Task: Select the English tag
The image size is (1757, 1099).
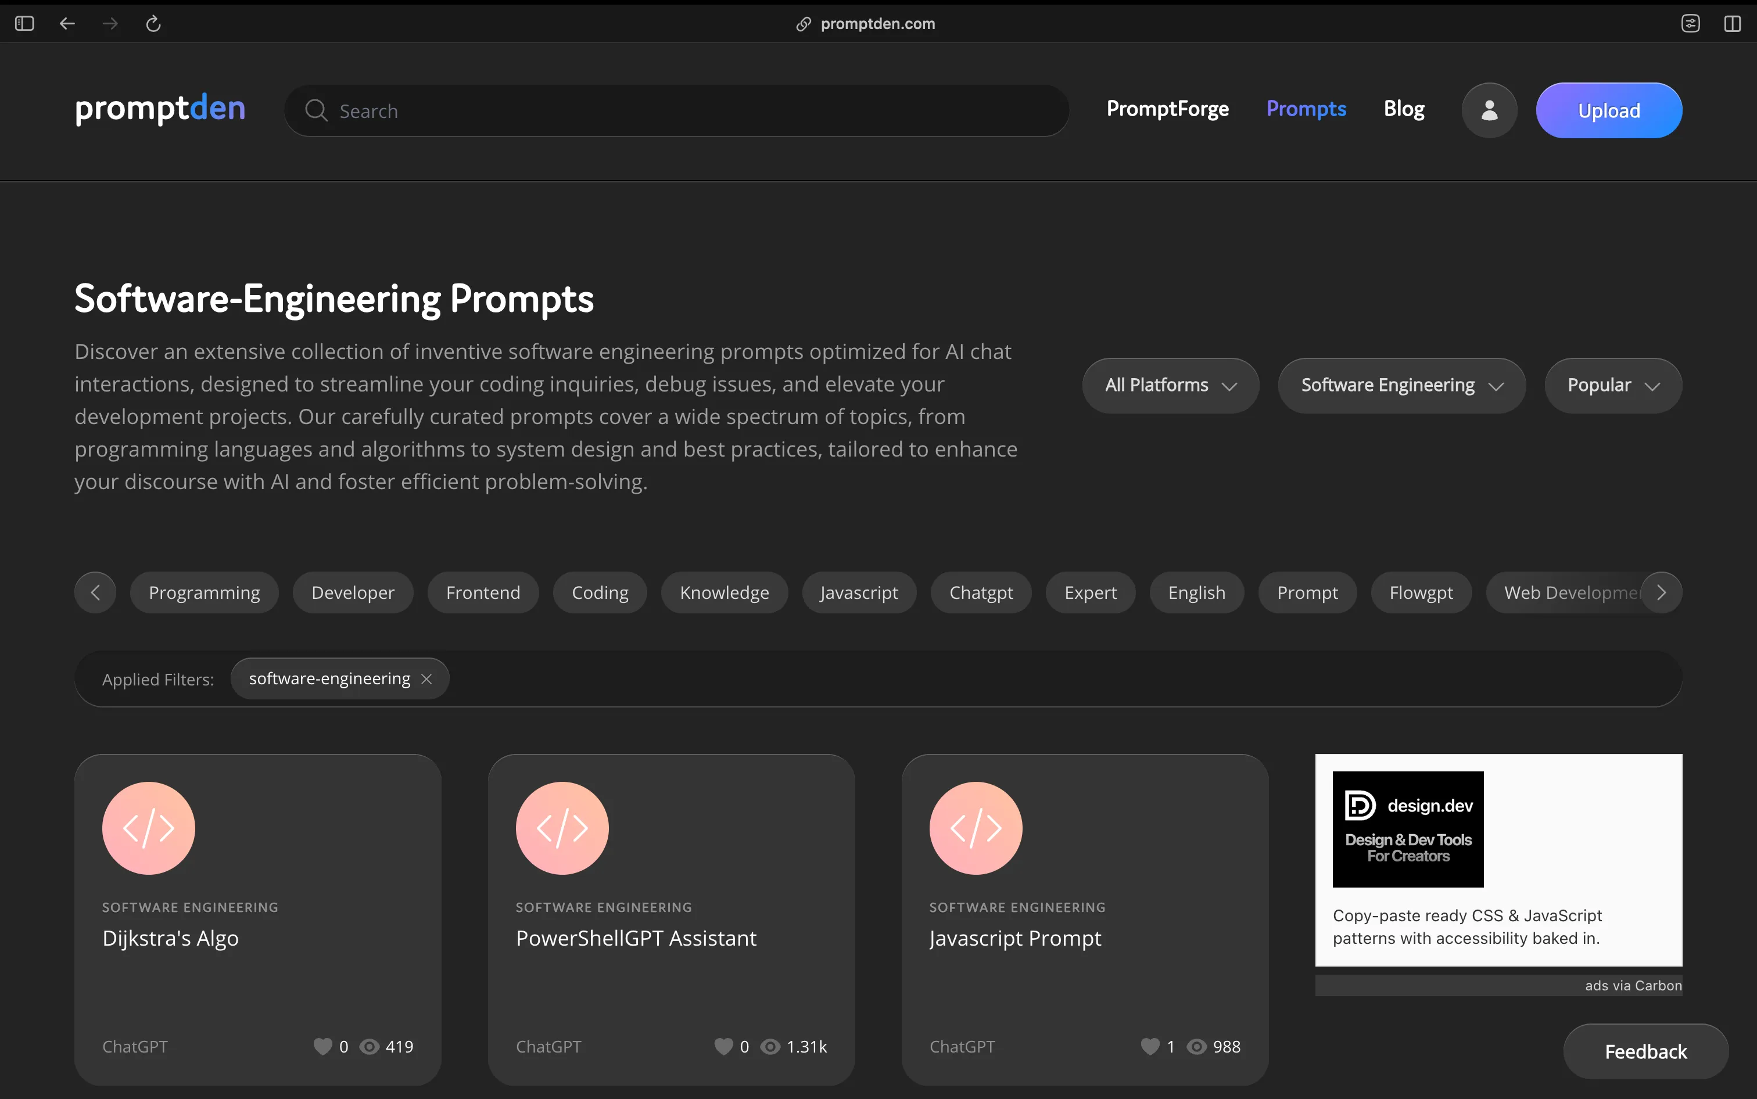Action: click(x=1196, y=592)
